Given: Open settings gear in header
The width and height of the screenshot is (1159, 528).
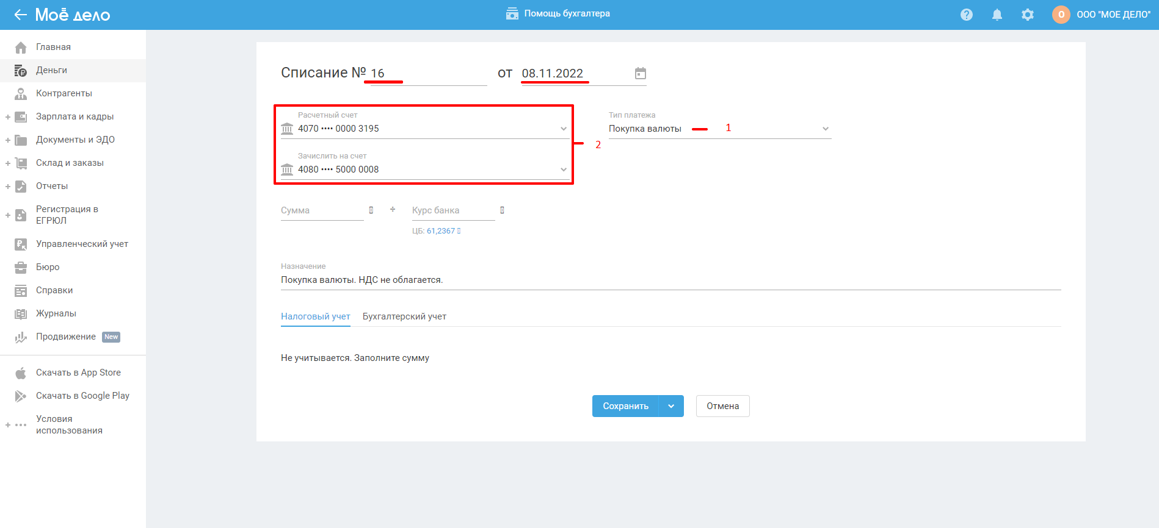Looking at the screenshot, I should [1028, 15].
